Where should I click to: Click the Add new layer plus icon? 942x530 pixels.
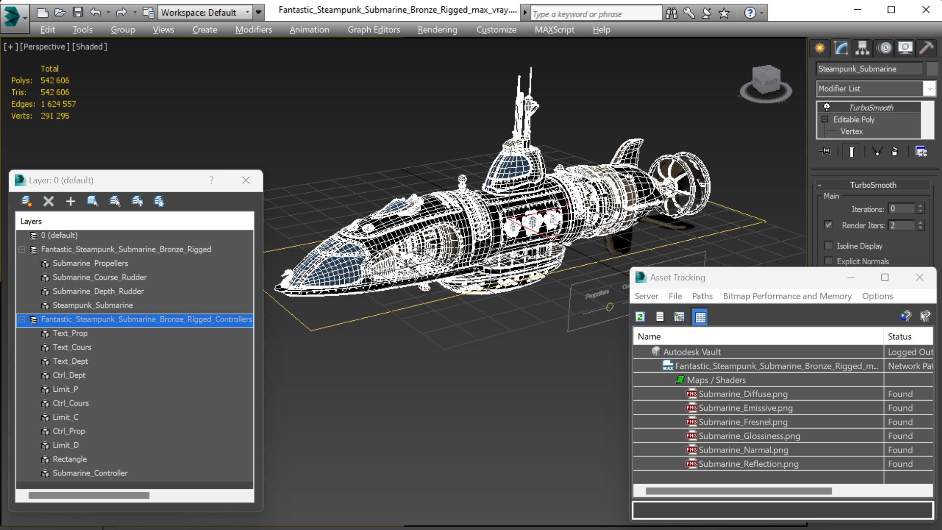click(x=71, y=201)
